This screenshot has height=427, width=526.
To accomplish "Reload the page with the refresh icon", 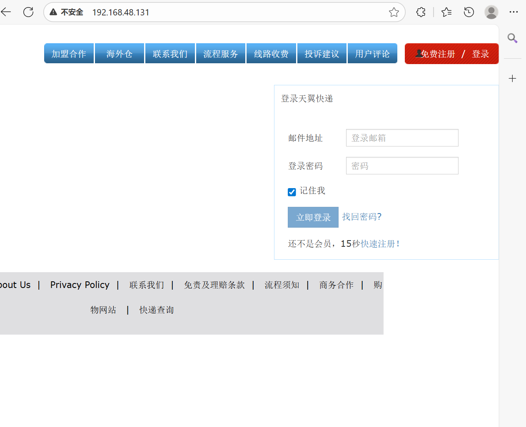I will click(x=28, y=12).
